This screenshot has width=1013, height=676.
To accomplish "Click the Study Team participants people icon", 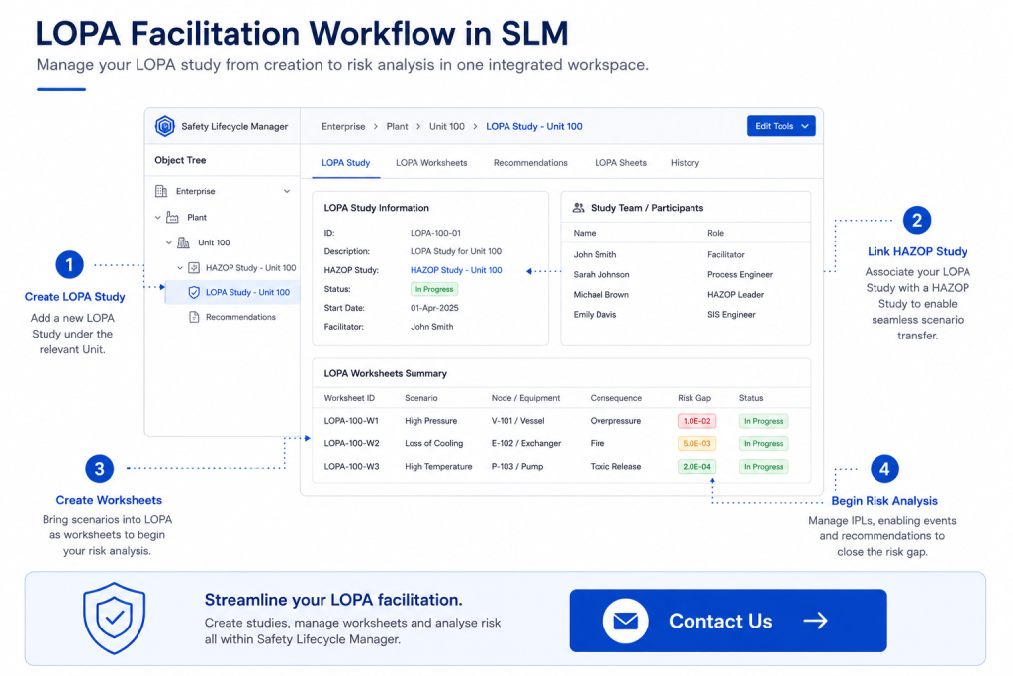I will tap(578, 208).
